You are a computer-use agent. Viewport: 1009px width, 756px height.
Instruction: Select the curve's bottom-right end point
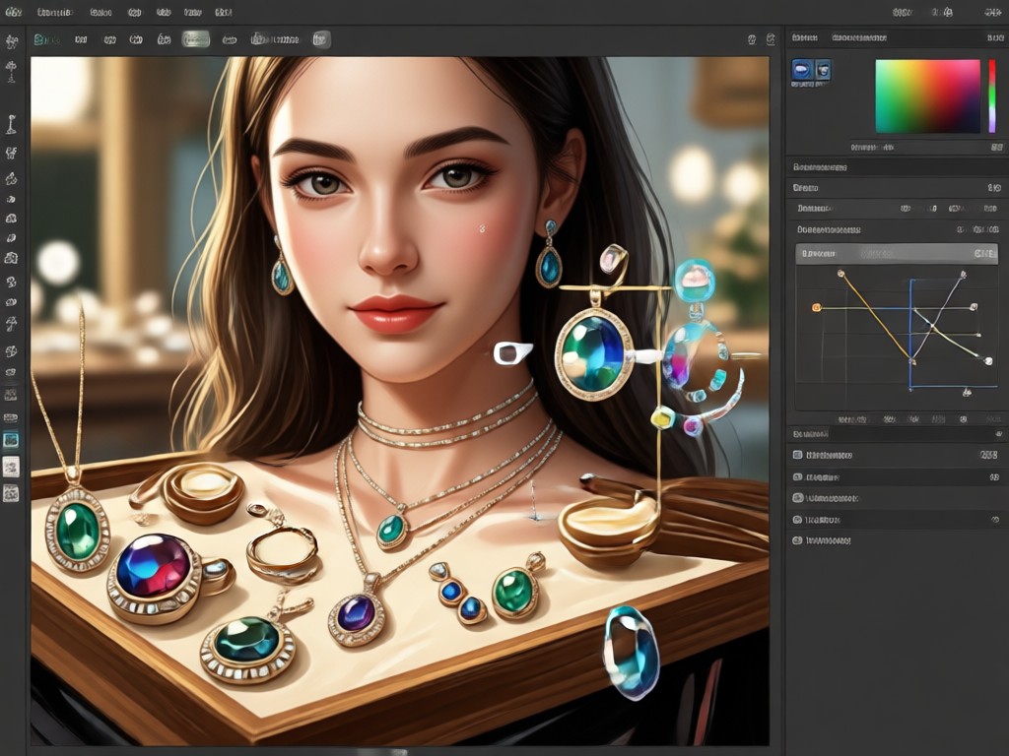pos(988,361)
